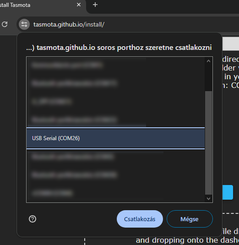Click the Csatlakozás connect button

140,219
